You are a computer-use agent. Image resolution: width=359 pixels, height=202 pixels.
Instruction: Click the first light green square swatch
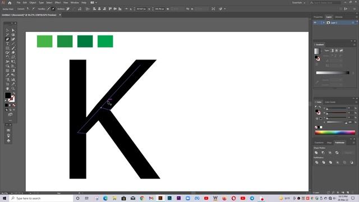coord(45,41)
